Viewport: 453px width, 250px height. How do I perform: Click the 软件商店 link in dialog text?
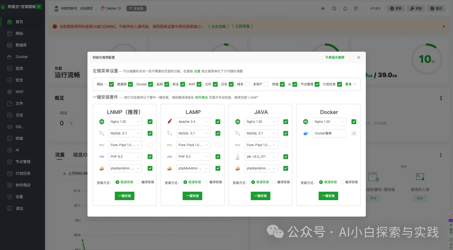[x=201, y=97]
